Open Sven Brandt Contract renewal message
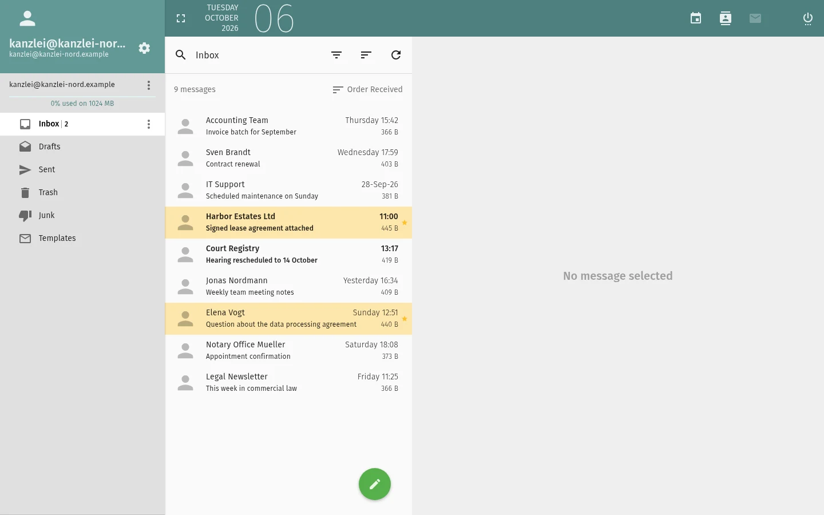Screen dimensions: 824x515 click(288, 159)
